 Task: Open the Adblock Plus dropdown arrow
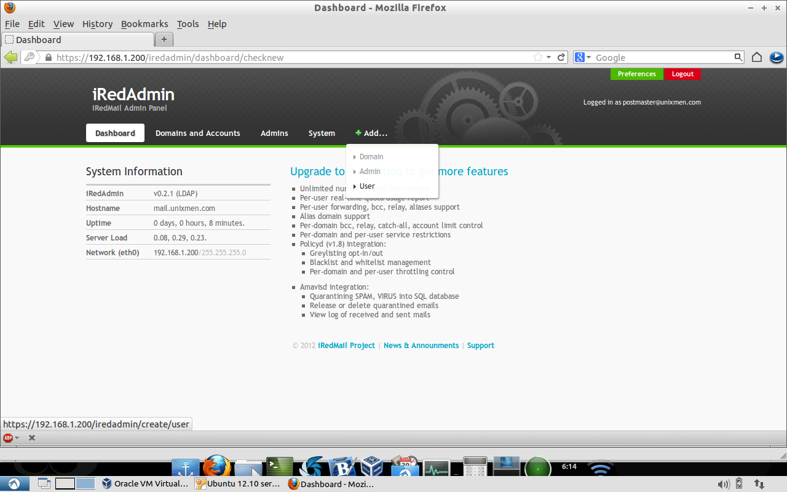[17, 438]
